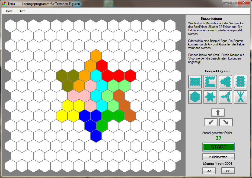Click the zurücksetzten reset button
Viewport: 252px width, 178px height.
(218, 157)
